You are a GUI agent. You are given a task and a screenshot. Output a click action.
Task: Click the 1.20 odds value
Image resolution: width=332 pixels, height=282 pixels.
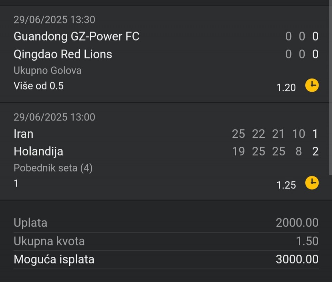click(286, 88)
